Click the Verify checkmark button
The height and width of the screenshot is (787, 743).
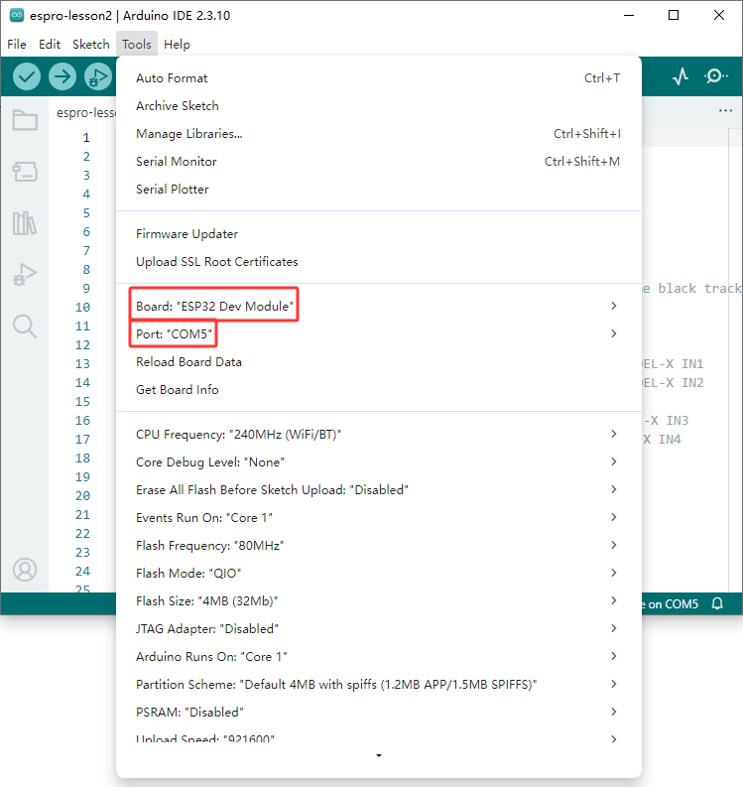27,76
